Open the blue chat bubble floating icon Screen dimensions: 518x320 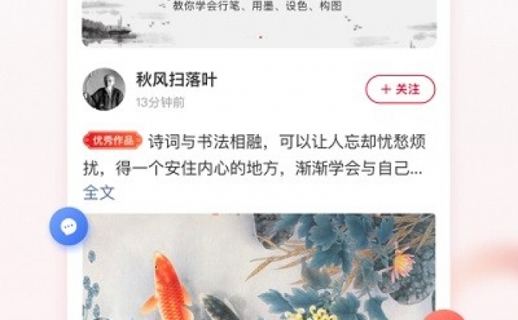click(x=69, y=226)
